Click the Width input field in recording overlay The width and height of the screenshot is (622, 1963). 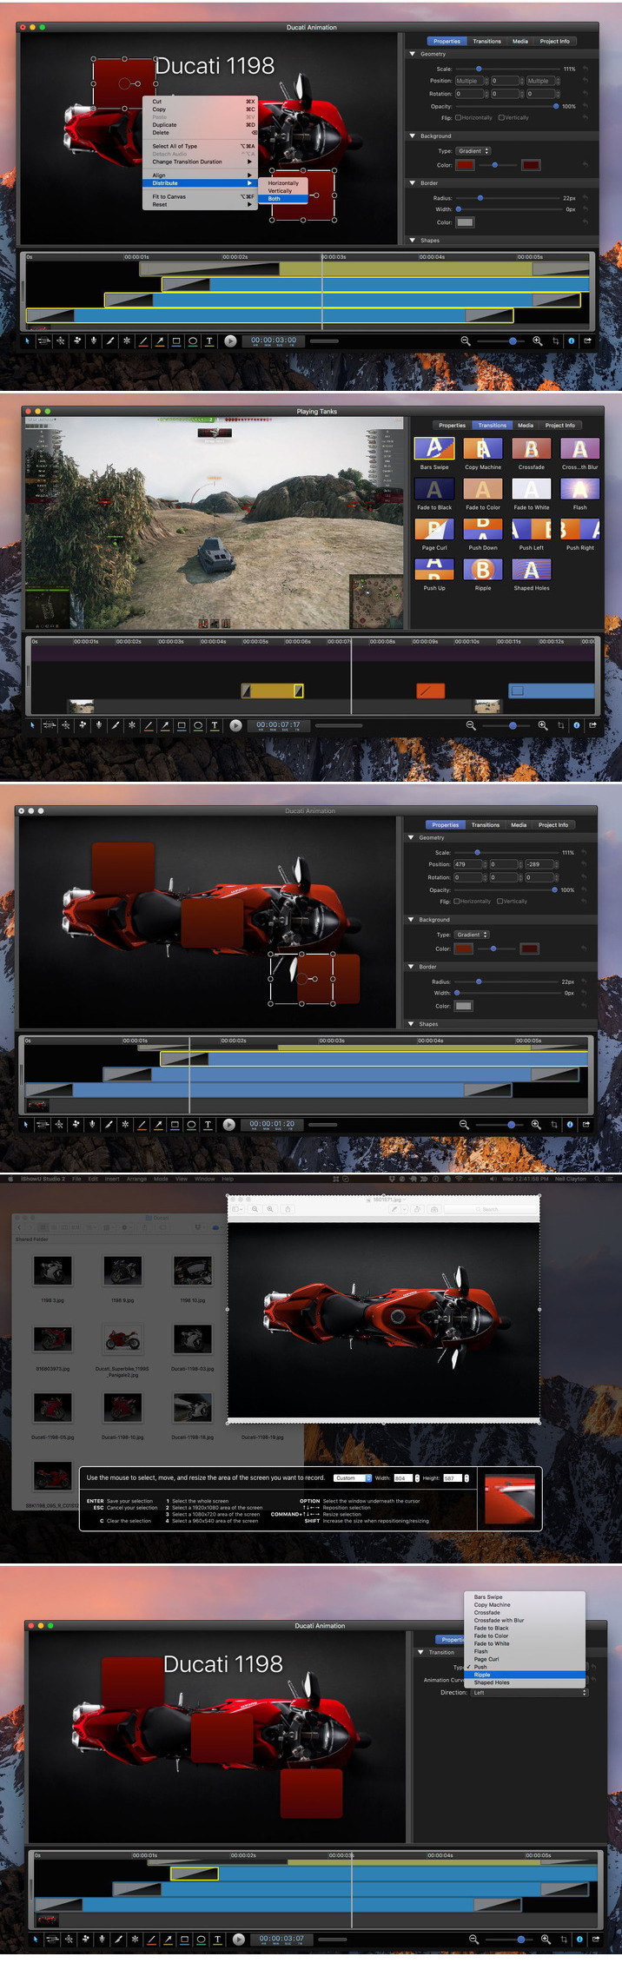403,1477
